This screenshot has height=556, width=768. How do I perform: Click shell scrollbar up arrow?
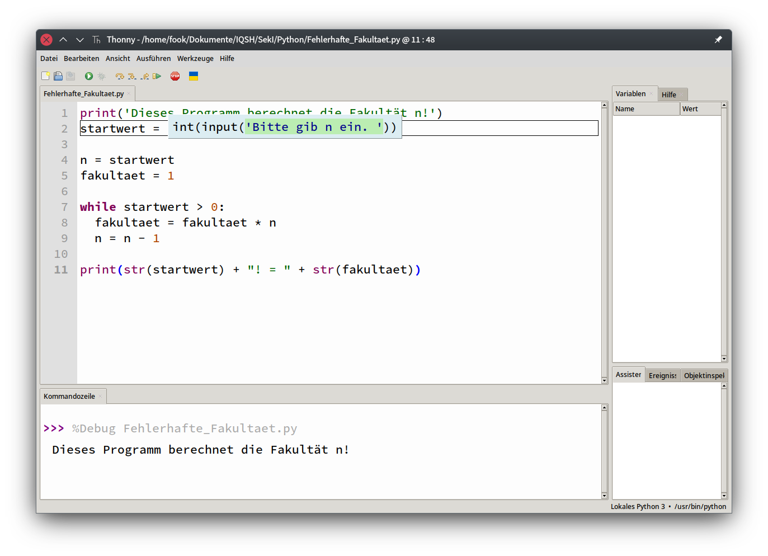pyautogui.click(x=604, y=408)
